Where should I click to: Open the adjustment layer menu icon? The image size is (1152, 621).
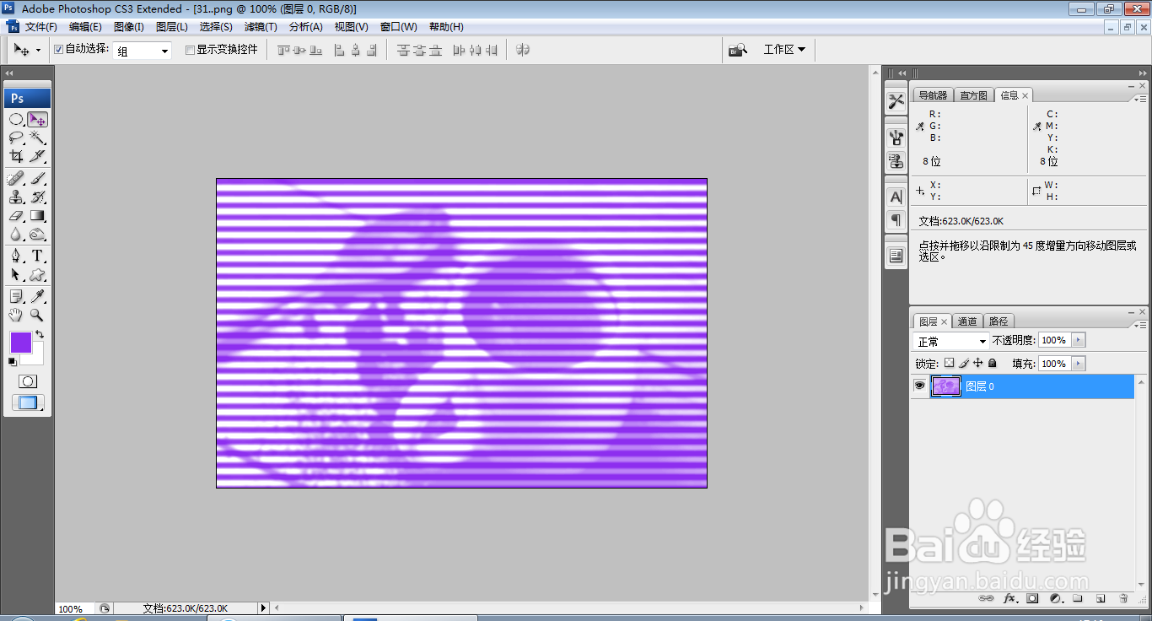point(1055,598)
